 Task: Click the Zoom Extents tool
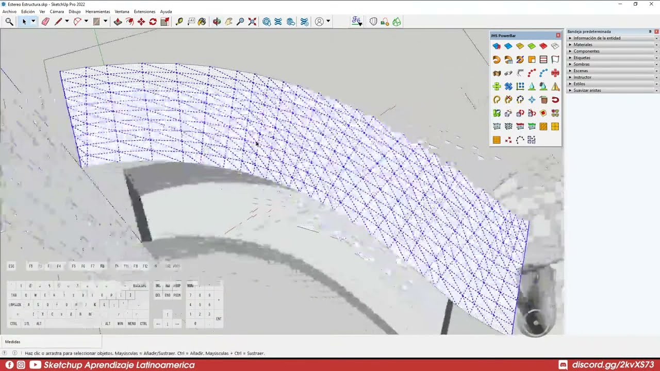252,22
